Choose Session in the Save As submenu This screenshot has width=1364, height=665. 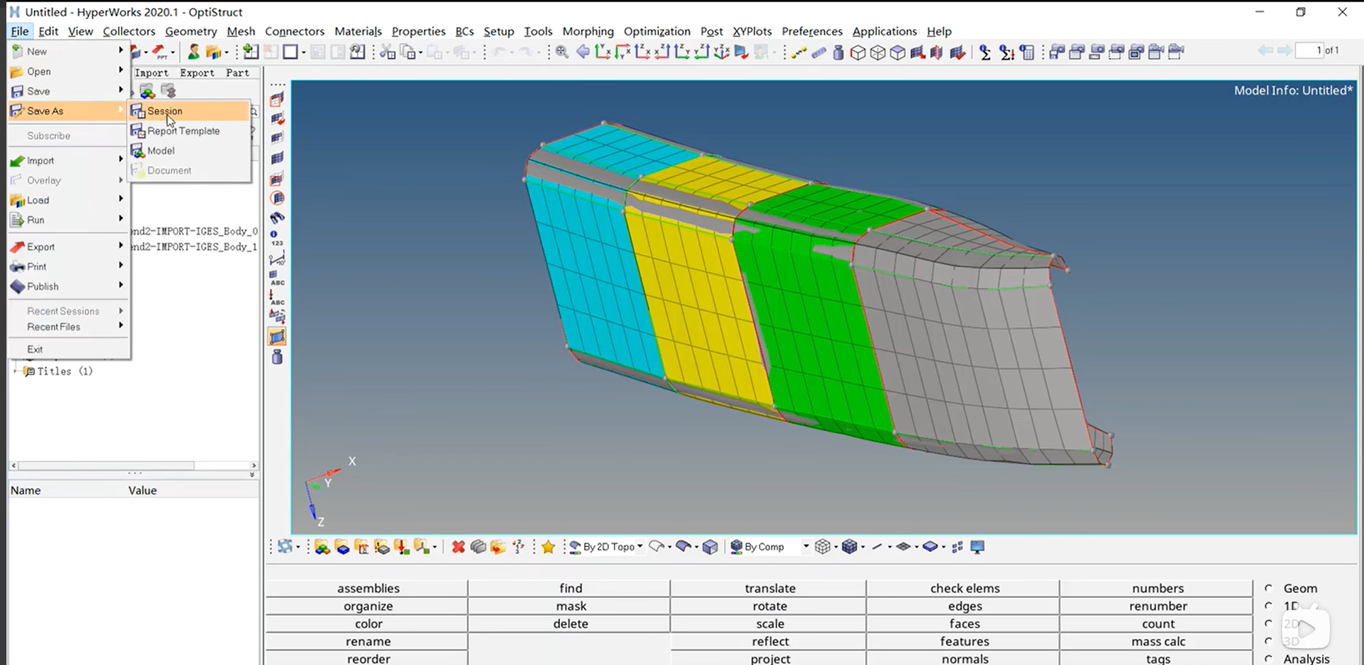point(189,111)
